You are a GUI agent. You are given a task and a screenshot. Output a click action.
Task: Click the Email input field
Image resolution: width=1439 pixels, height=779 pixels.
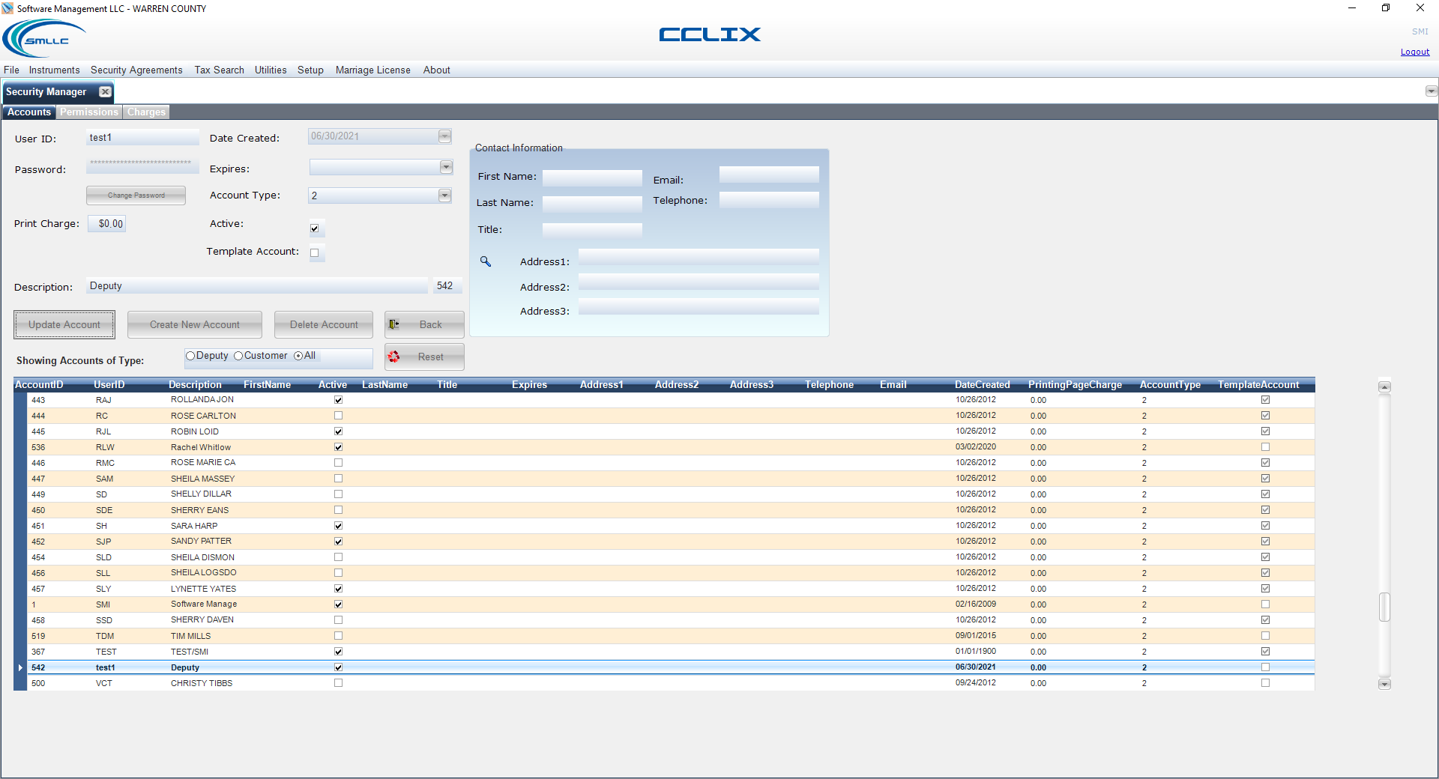pyautogui.click(x=769, y=175)
